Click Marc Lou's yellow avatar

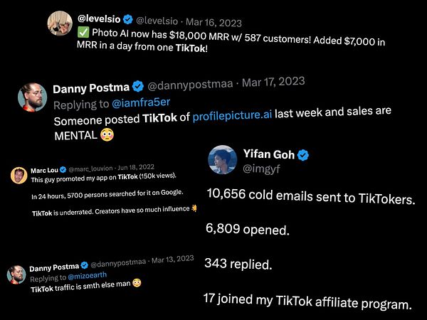click(x=19, y=176)
